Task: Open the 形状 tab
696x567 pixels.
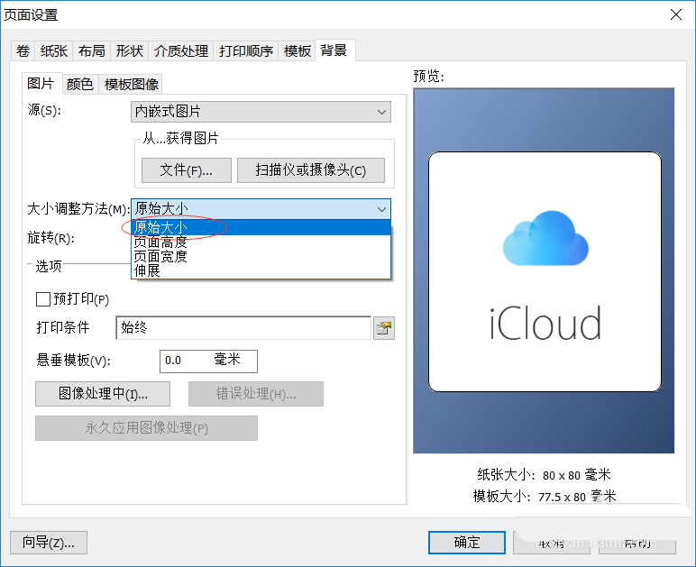Action: click(129, 51)
